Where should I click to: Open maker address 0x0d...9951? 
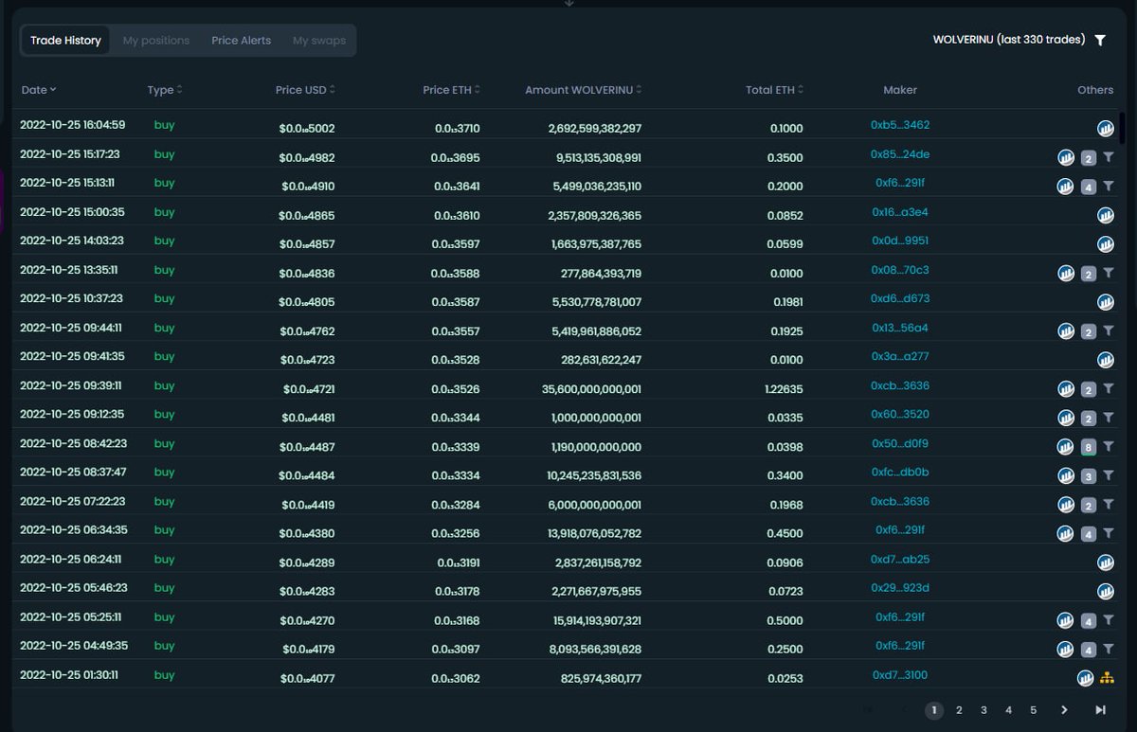[900, 241]
